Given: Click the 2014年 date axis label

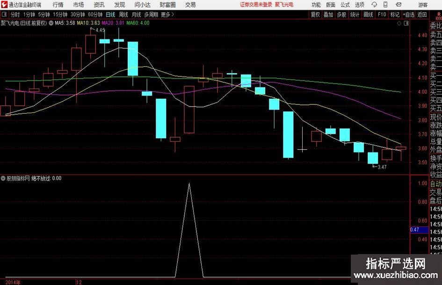Looking at the screenshot, I should click(x=13, y=282).
